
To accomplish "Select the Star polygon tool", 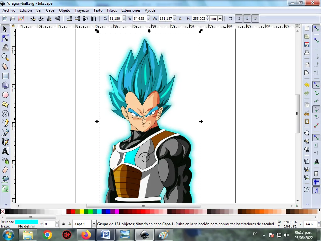I will [x=5, y=104].
